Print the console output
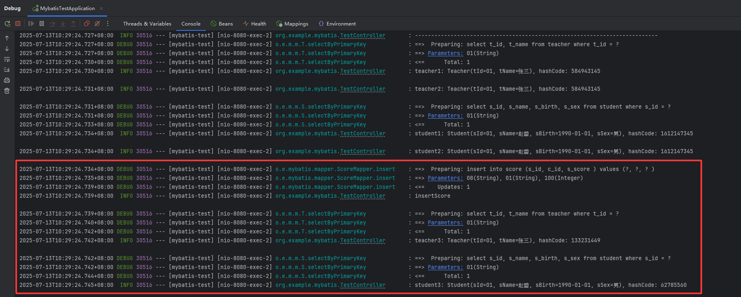The width and height of the screenshot is (741, 297). coord(7,80)
